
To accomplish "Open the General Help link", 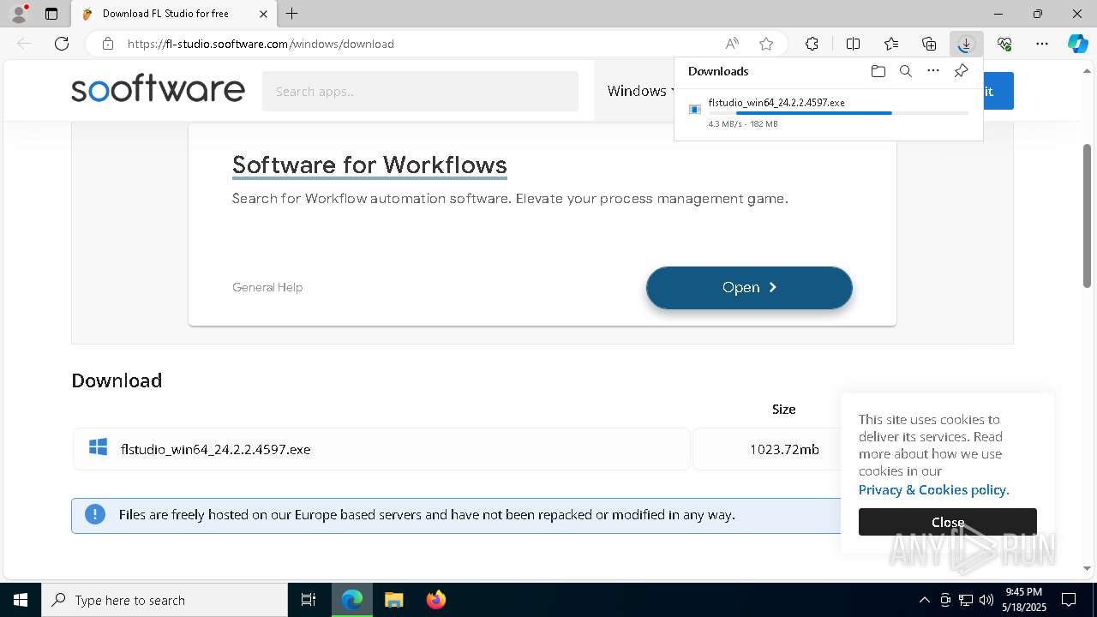I will 267,287.
